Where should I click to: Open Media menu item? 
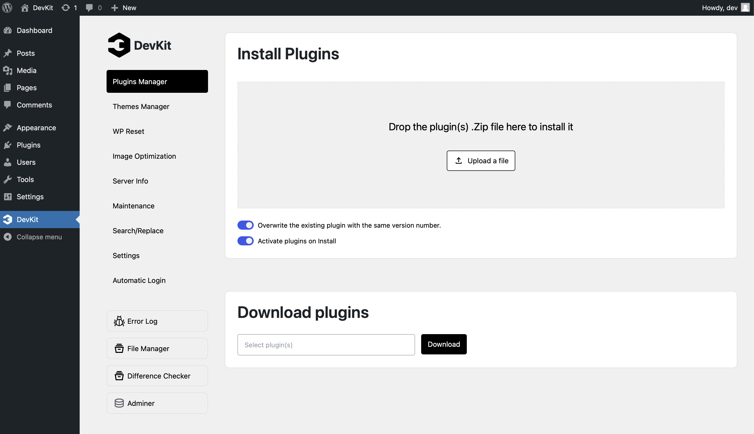point(40,70)
